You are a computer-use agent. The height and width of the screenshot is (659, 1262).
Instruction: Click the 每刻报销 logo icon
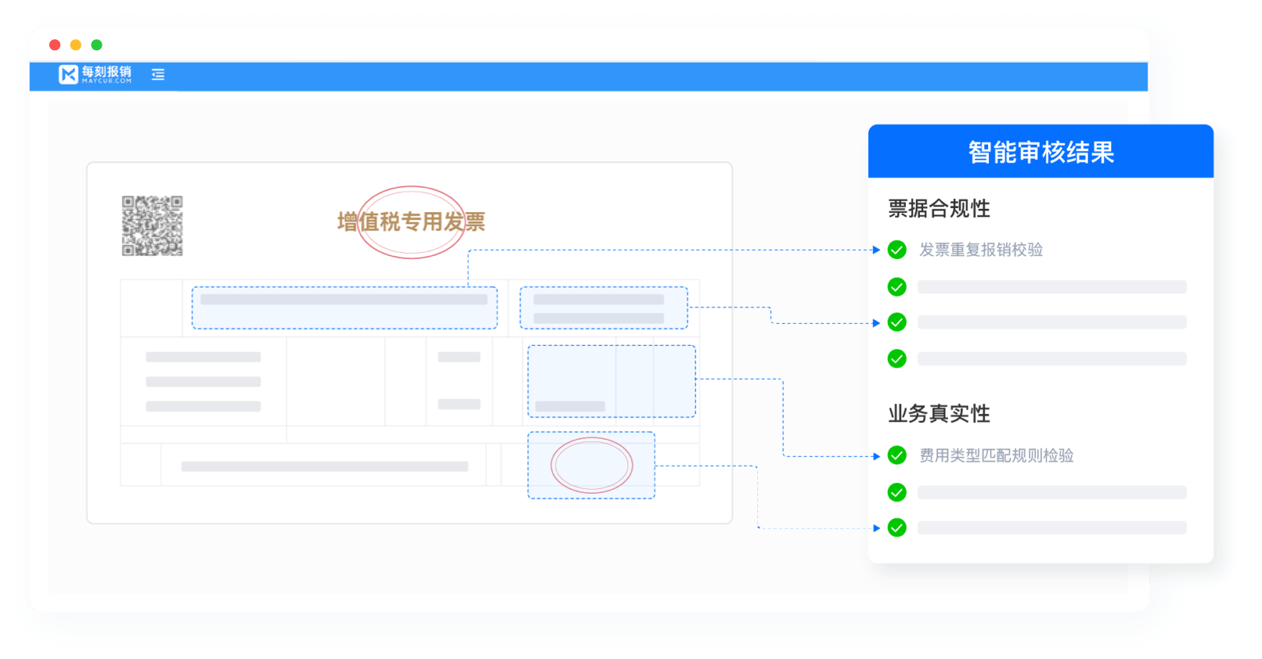pyautogui.click(x=69, y=74)
